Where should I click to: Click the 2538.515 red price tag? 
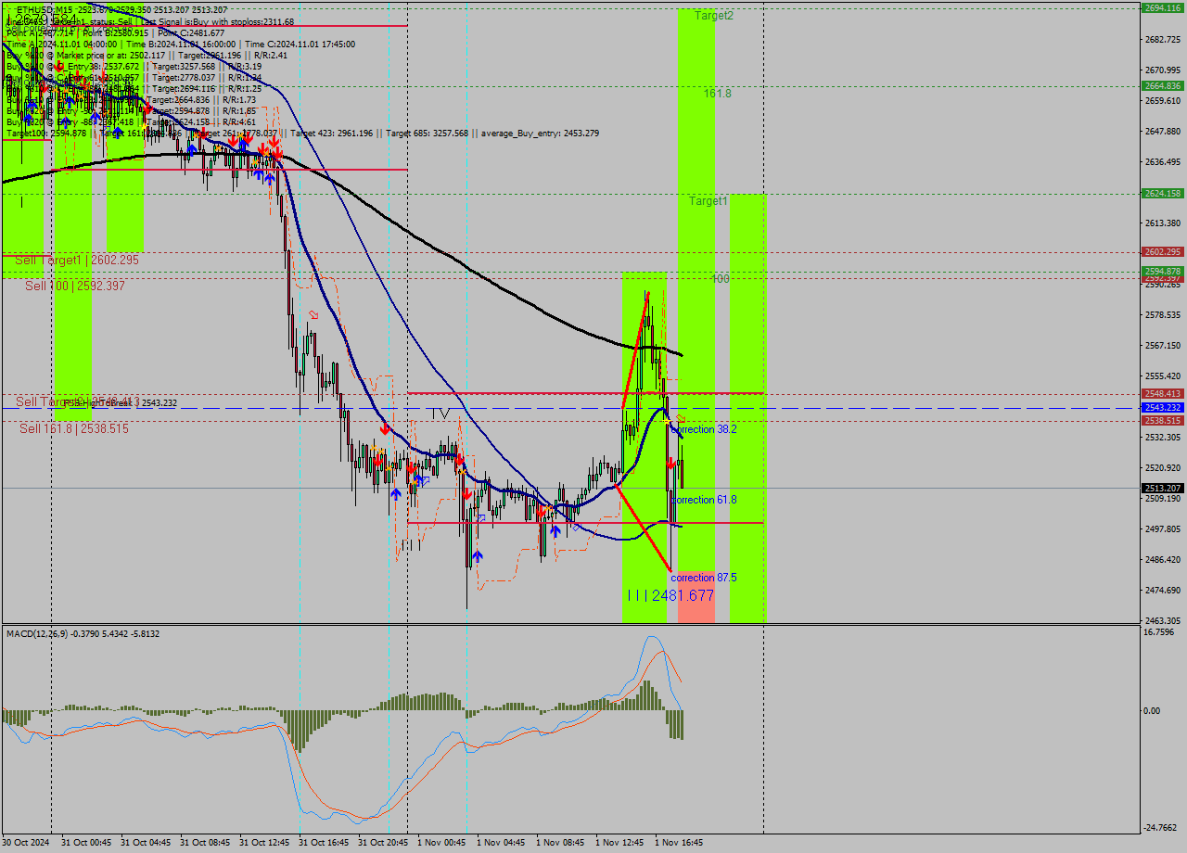1162,421
